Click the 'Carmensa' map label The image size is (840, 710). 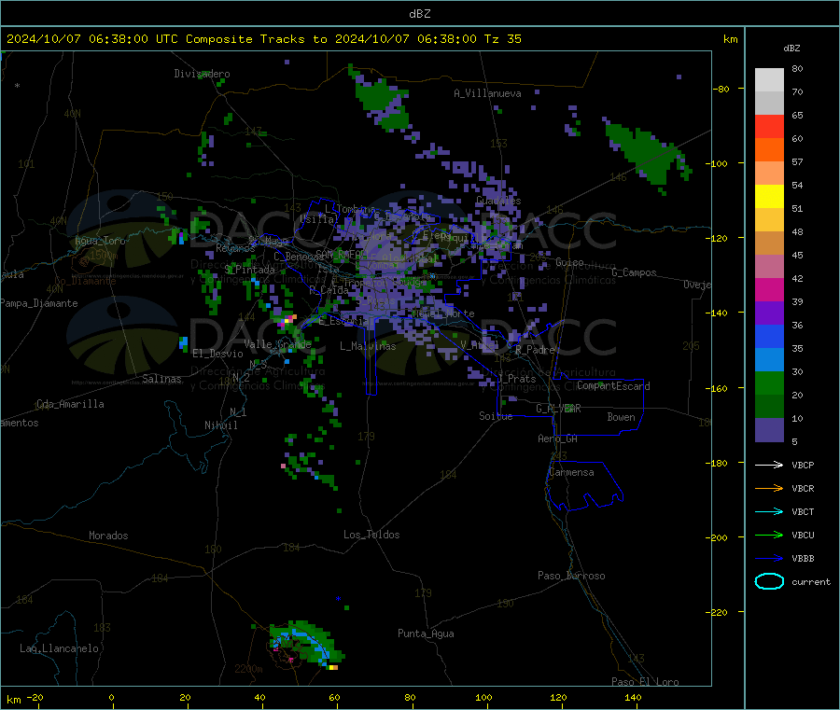(x=571, y=472)
